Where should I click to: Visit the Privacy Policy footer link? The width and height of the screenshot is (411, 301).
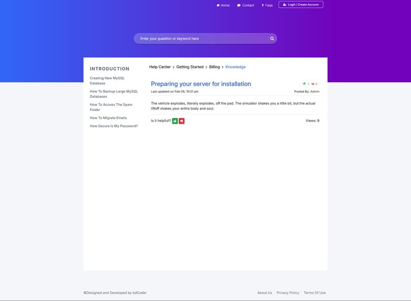[x=288, y=293]
